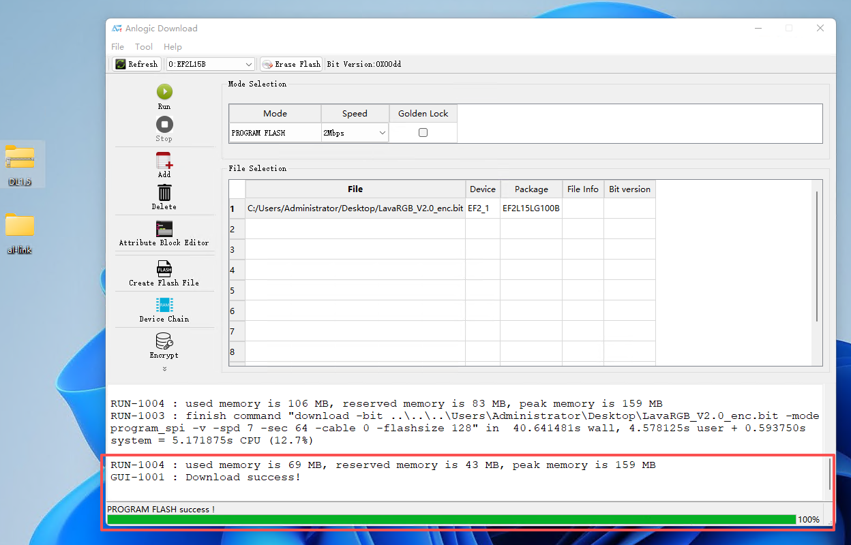Click the log output vertical scrollbar

click(829, 473)
